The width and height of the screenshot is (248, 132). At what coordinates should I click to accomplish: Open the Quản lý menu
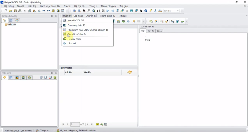pyautogui.click(x=67, y=16)
